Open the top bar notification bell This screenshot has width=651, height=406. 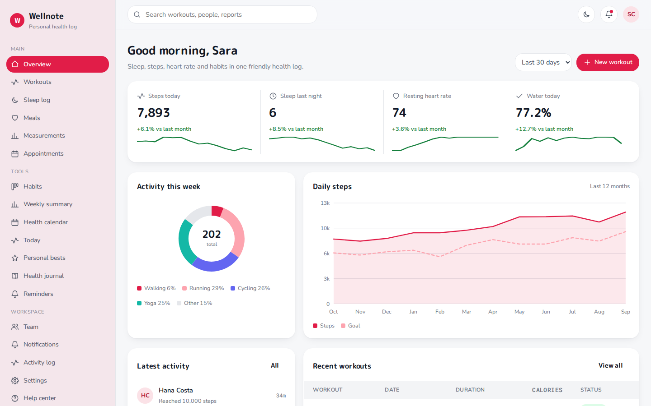pos(609,14)
